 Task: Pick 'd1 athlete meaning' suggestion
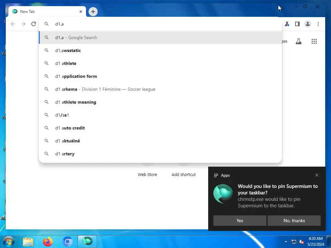tap(160, 102)
